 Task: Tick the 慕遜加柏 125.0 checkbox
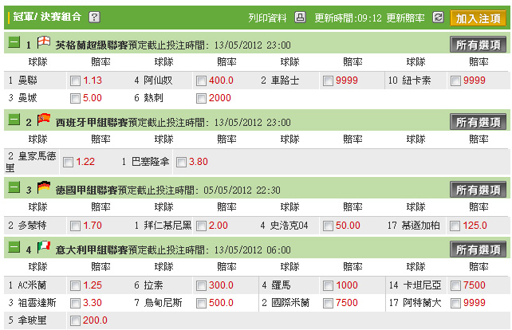pos(455,226)
